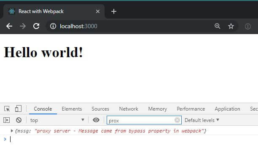Open the Sources tab
This screenshot has width=258, height=164.
(100, 109)
